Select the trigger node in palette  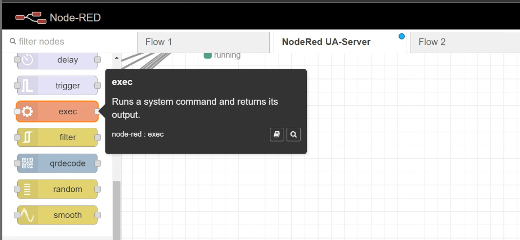(x=57, y=85)
